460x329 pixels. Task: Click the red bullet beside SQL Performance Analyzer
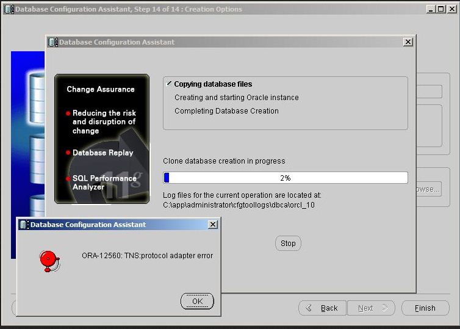click(x=68, y=179)
